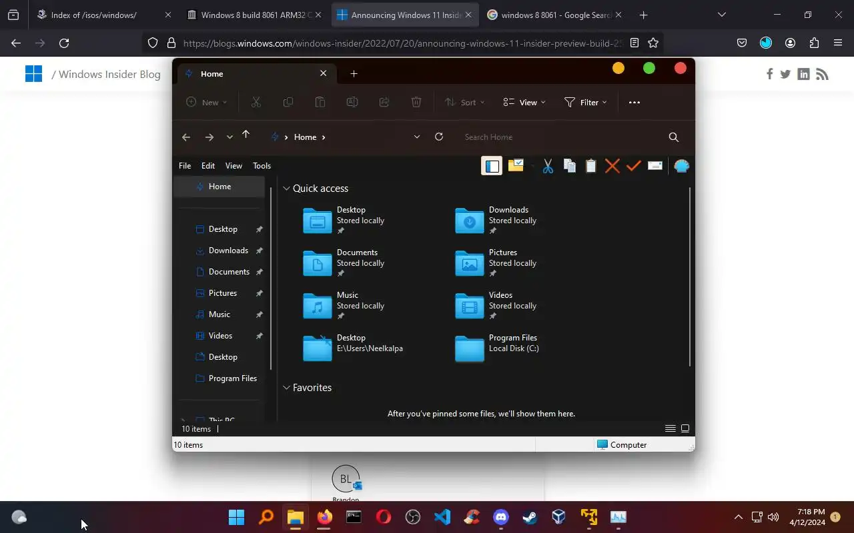The width and height of the screenshot is (854, 533).
Task: List all Firefox tabs chevron
Action: tap(721, 15)
